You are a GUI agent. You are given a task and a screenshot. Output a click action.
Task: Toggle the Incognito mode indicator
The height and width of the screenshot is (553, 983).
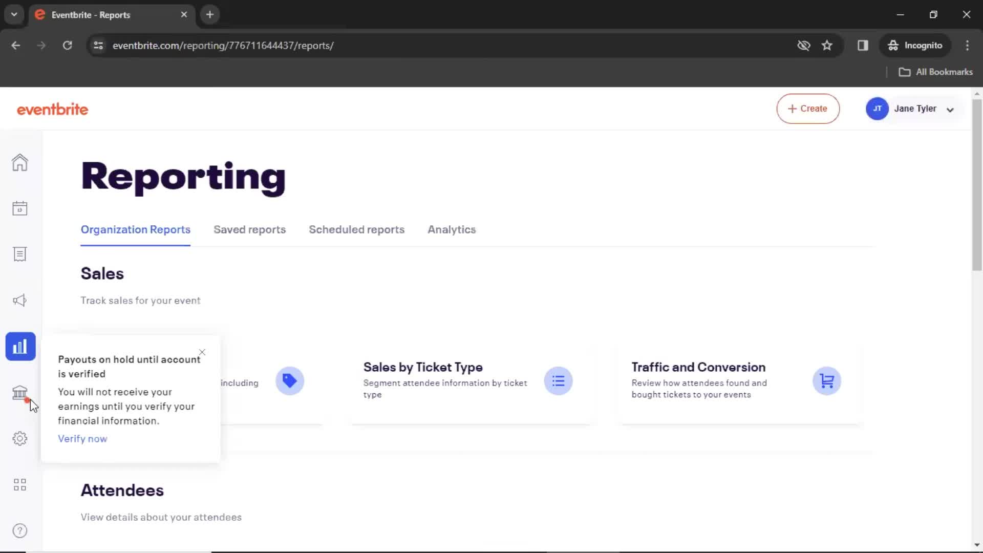[916, 45]
